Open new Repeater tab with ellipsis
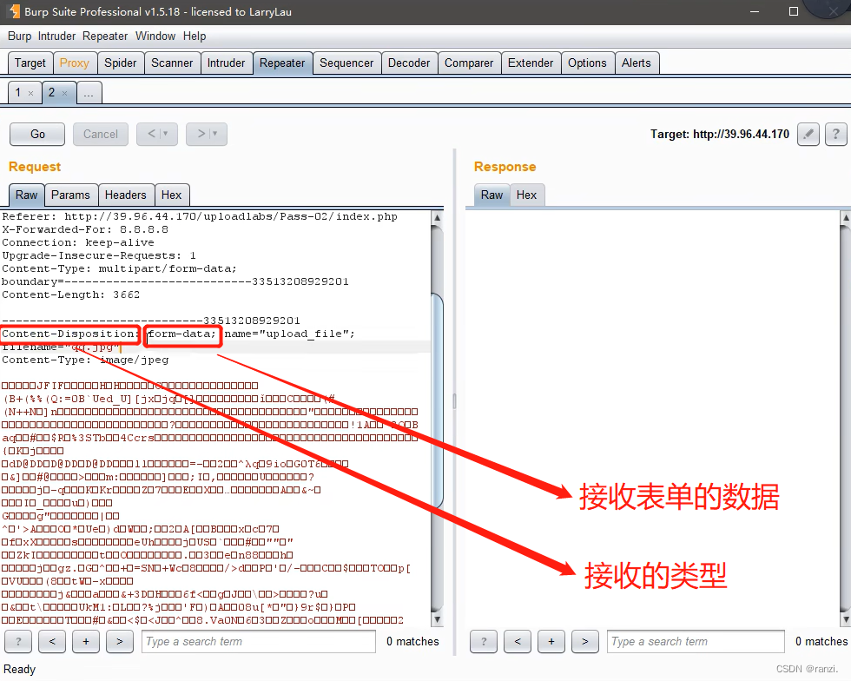Viewport: 851px width, 681px height. (x=89, y=93)
